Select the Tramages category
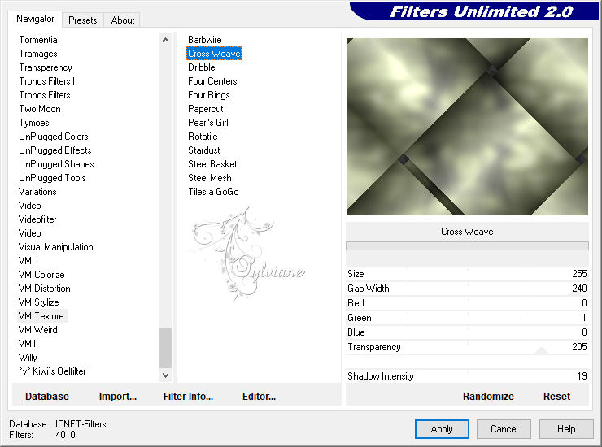 38,54
